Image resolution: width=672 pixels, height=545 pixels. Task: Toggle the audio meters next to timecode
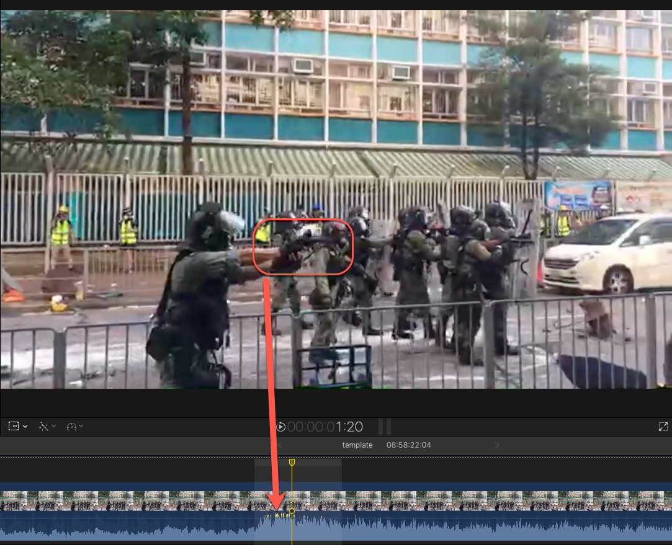385,427
